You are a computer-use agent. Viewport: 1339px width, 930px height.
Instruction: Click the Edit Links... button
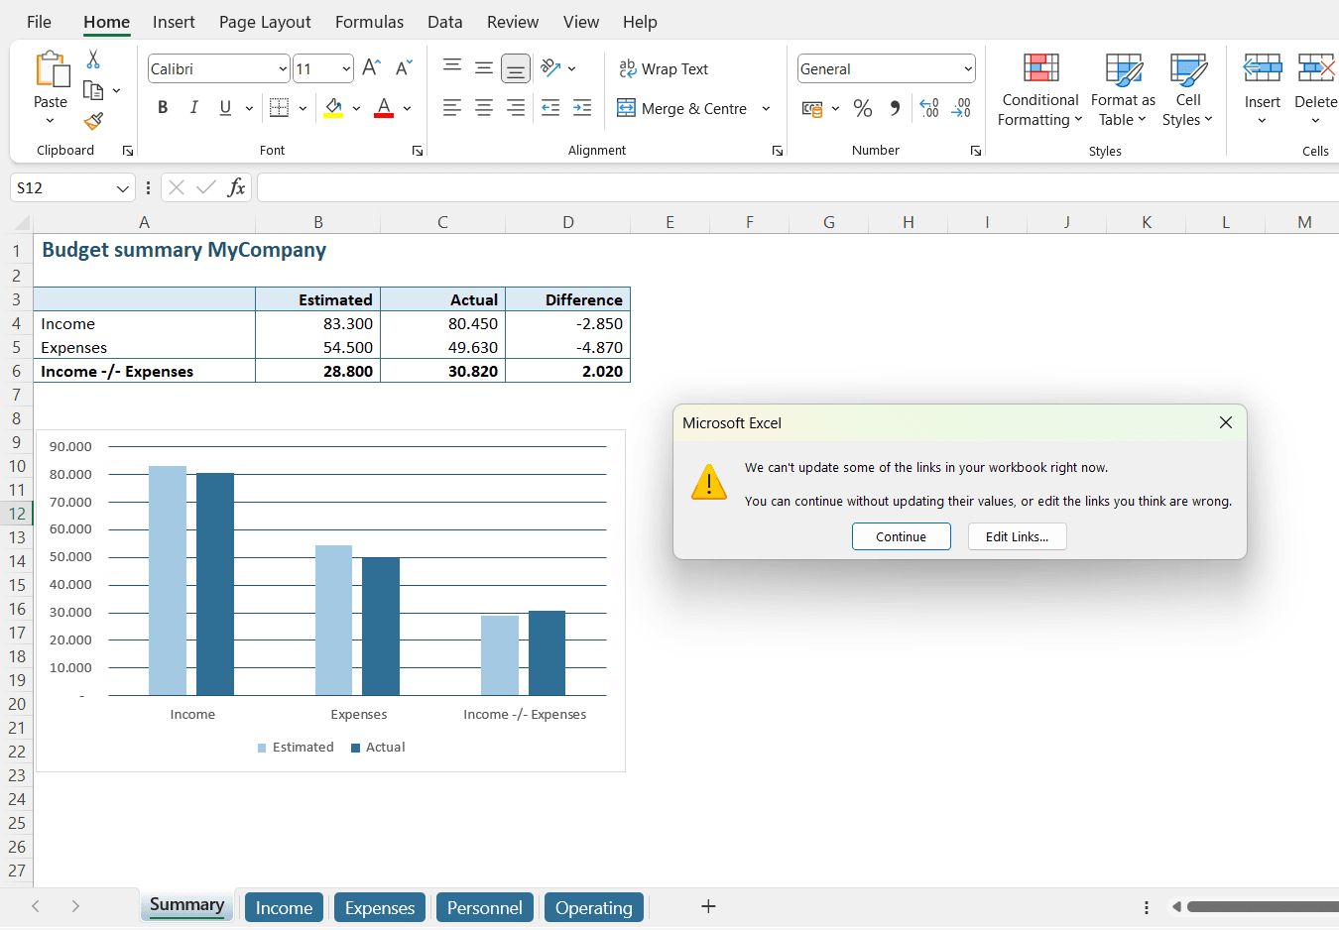pos(1017,536)
